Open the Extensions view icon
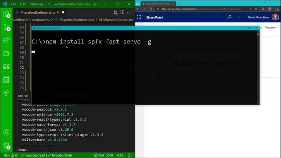This screenshot has width=281, height=158. click(x=6, y=40)
